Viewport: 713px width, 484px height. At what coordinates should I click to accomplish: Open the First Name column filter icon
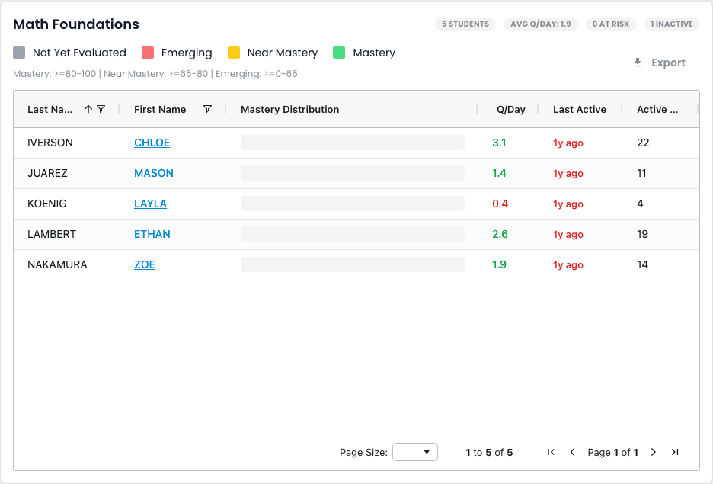pos(207,109)
